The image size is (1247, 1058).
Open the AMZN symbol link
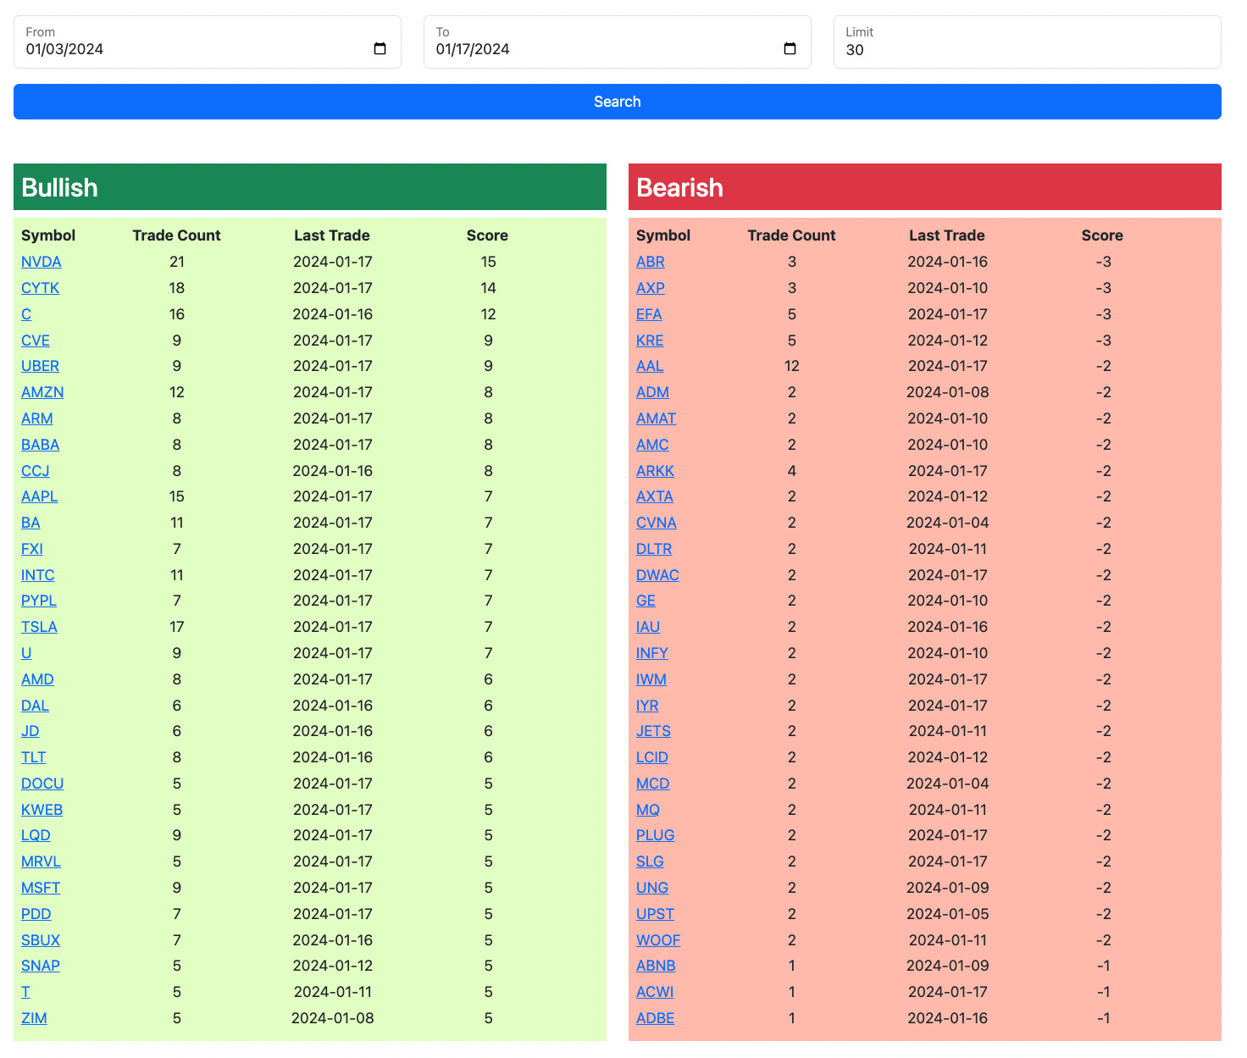coord(42,392)
